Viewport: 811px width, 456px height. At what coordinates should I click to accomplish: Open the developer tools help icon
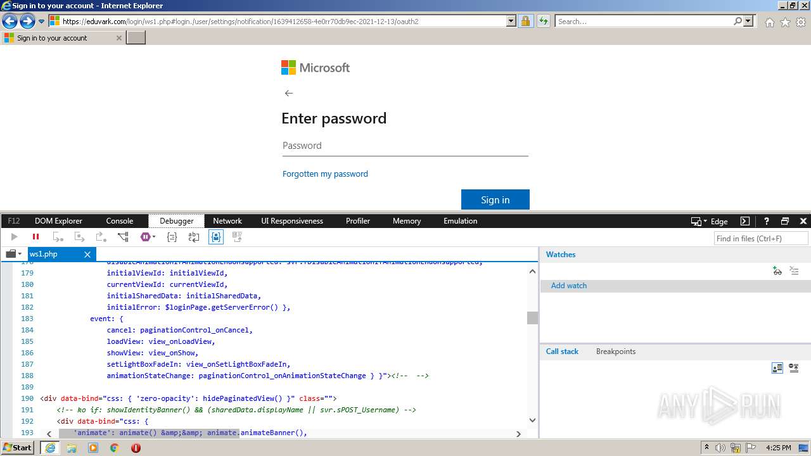[766, 221]
